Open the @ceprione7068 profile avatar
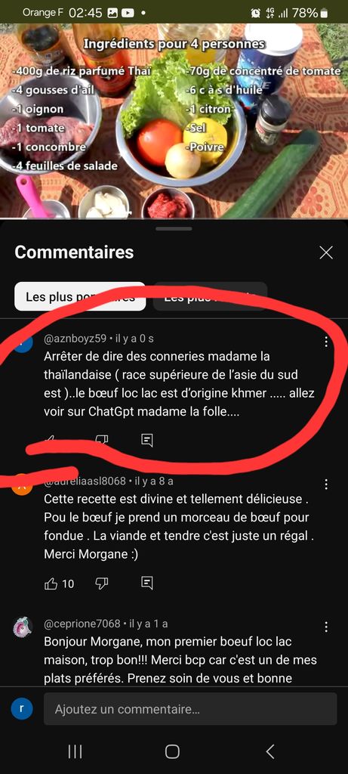Viewport: 348px width, 774px height. (23, 627)
